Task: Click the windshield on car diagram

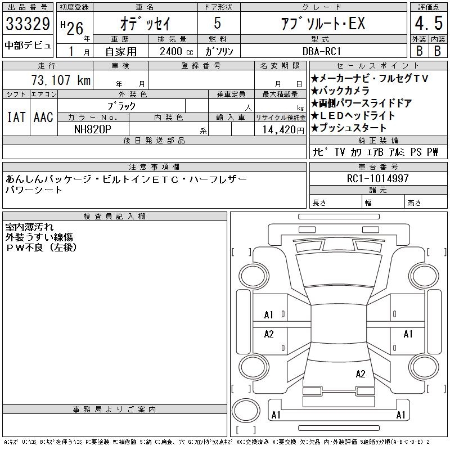Action: pyautogui.click(x=339, y=270)
